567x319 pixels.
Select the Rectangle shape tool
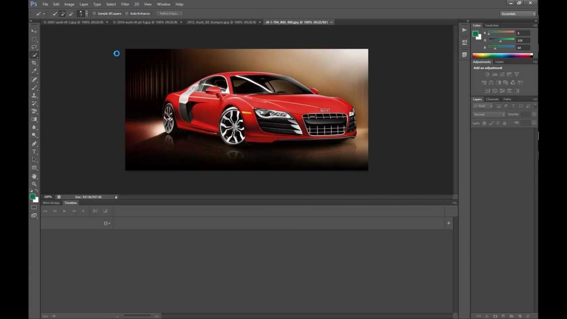[34, 168]
